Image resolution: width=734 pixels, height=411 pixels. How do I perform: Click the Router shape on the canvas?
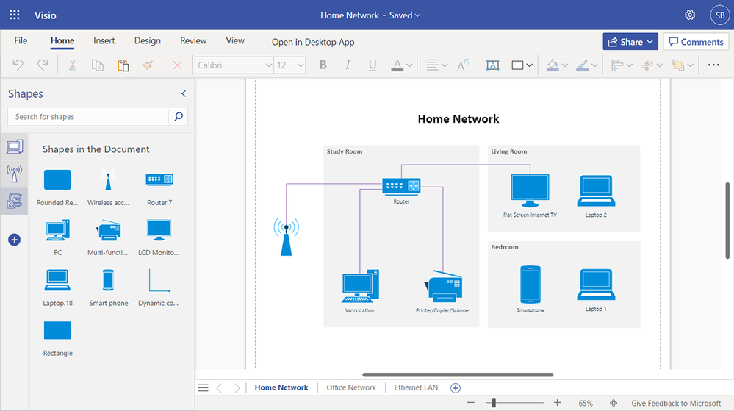point(401,186)
